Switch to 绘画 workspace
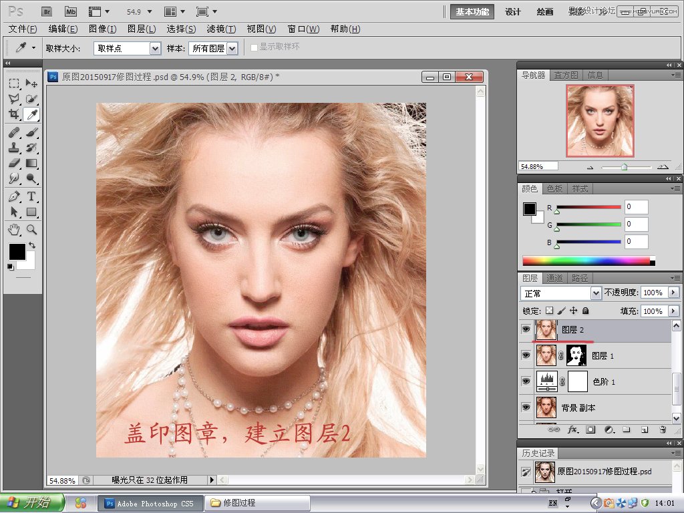Viewport: 684px width, 513px height. (545, 12)
